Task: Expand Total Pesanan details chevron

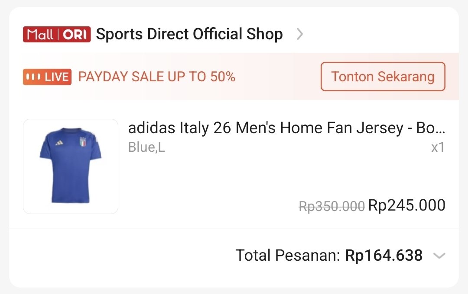Action: 439,256
